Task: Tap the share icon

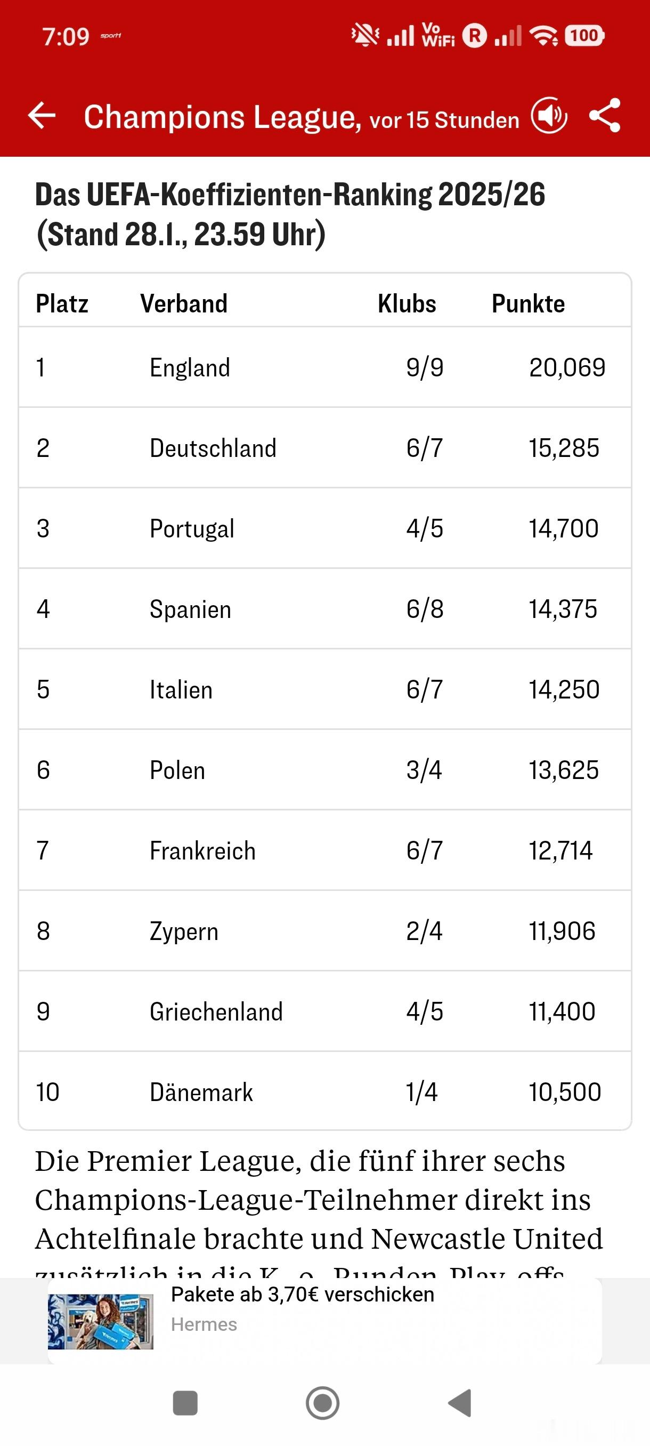Action: [x=605, y=116]
